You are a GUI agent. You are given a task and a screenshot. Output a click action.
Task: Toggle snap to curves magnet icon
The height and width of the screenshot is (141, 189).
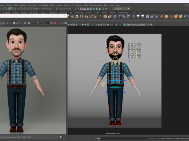25,9
